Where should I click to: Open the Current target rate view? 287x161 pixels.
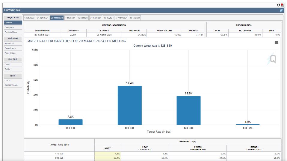(x=13, y=23)
